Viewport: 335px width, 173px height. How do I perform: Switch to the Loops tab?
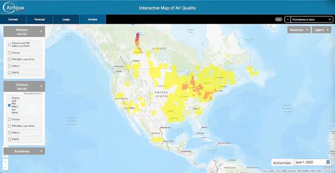[66, 20]
